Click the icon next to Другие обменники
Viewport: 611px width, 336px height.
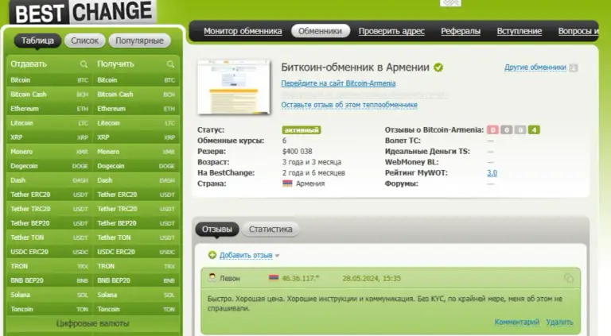tap(573, 68)
